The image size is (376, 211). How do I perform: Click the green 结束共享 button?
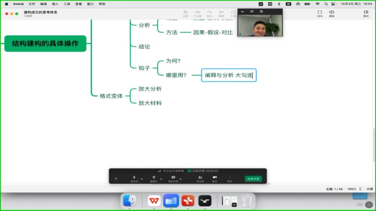(x=253, y=179)
